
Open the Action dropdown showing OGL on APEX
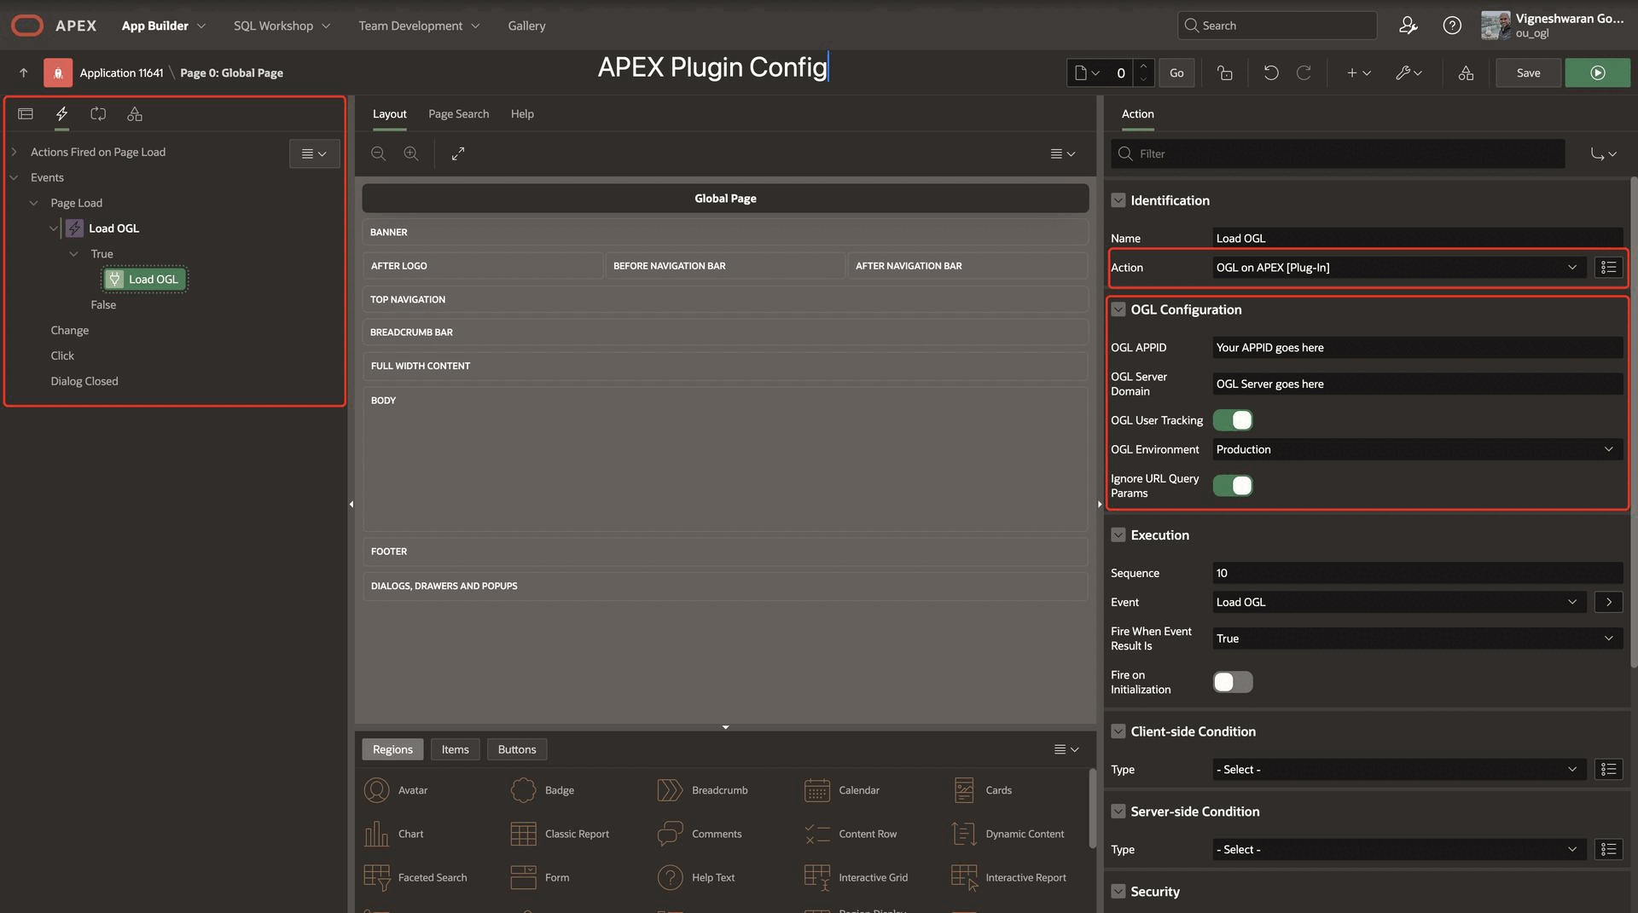(1398, 268)
